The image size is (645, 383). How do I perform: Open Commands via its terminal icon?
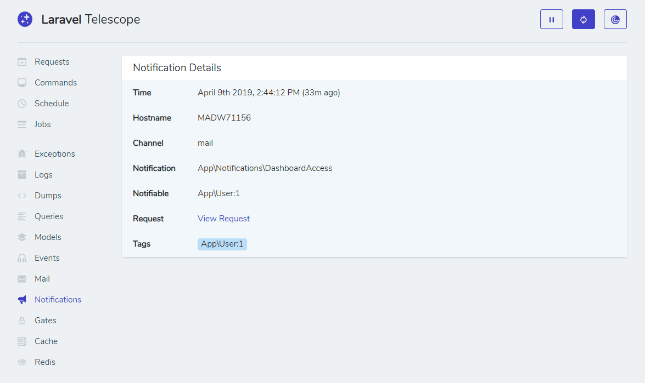[22, 82]
